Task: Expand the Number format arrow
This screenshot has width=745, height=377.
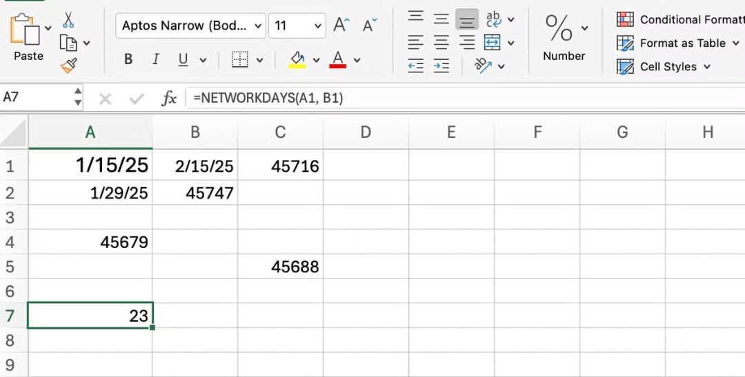Action: [584, 28]
